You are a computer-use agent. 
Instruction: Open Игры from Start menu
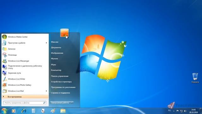point(53,65)
